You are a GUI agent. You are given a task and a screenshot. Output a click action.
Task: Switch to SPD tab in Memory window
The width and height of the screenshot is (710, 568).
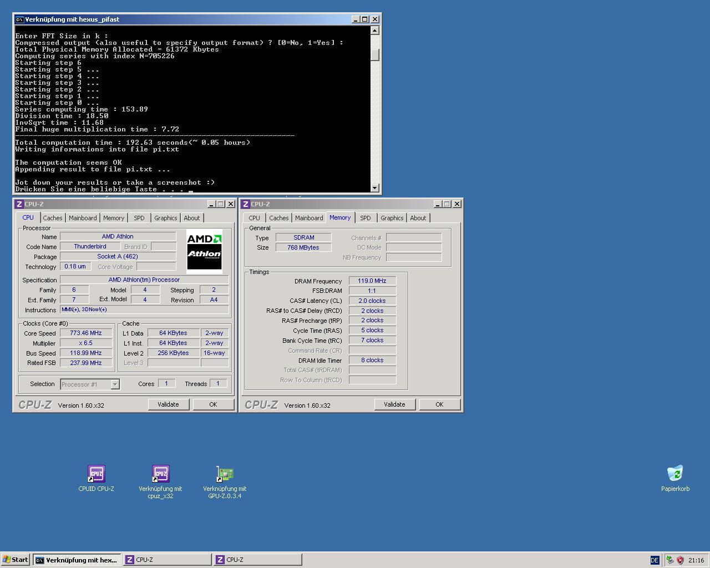tap(366, 218)
